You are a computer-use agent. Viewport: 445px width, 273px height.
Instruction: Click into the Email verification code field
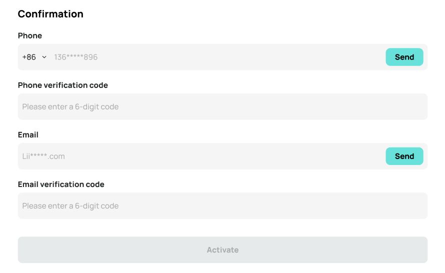click(x=222, y=205)
